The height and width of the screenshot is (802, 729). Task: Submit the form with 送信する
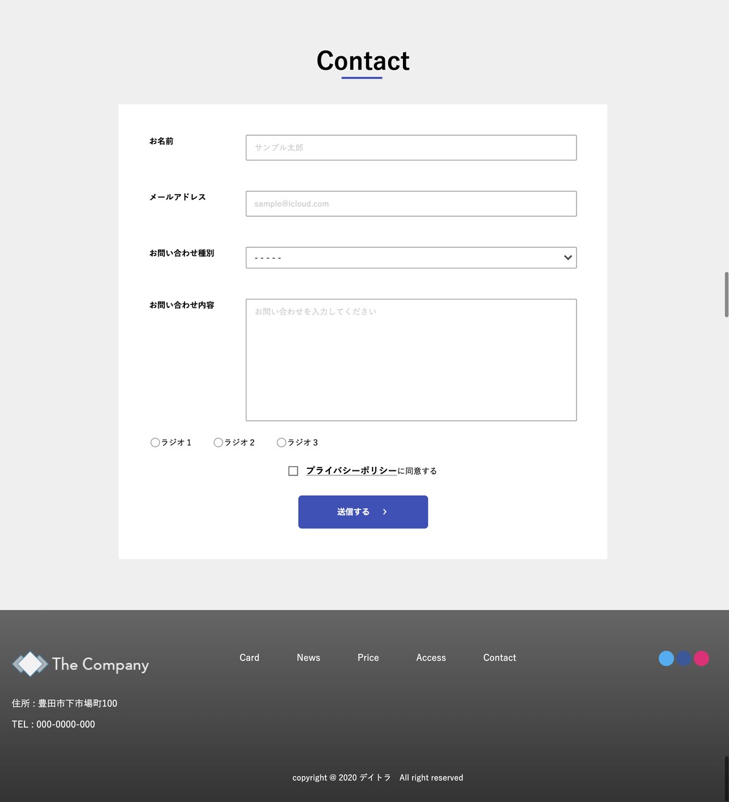(363, 512)
